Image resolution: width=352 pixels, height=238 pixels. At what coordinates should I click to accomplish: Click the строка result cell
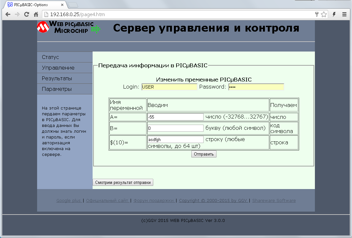(x=284, y=143)
